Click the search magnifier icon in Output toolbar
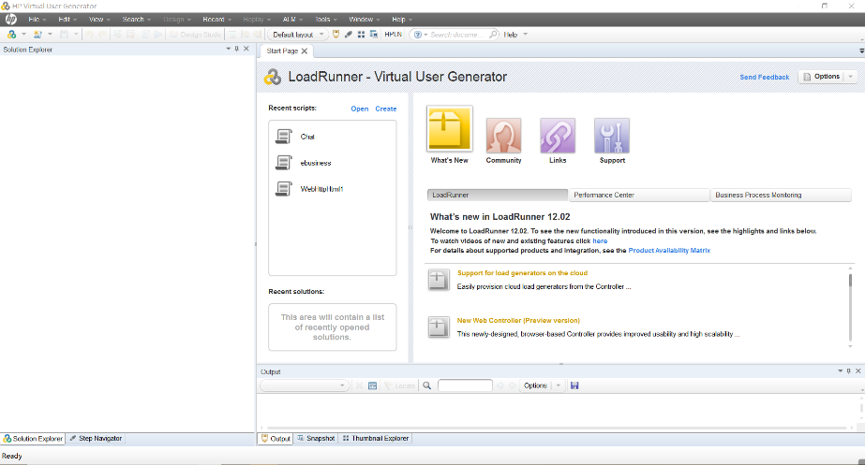865x465 pixels. click(x=427, y=385)
